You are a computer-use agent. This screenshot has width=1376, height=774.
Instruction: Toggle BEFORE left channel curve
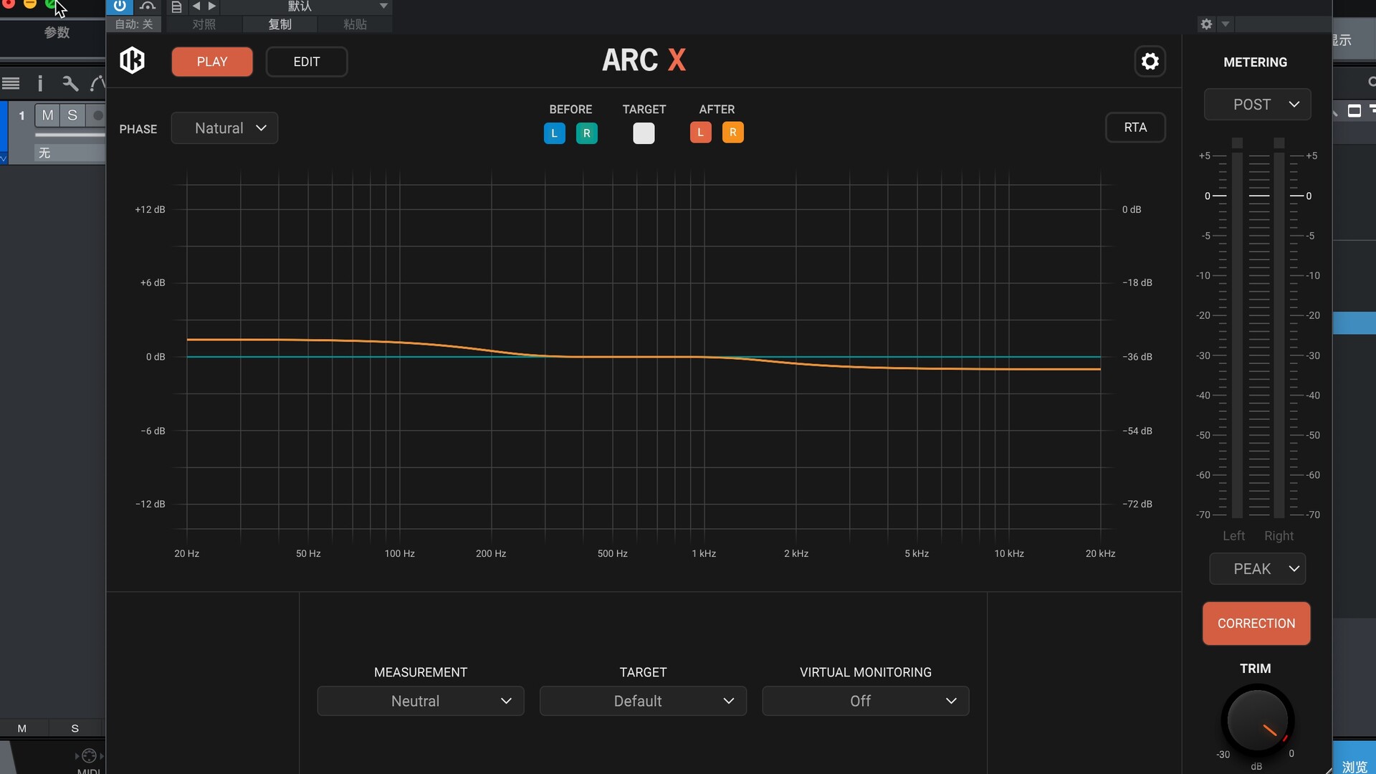coord(554,133)
